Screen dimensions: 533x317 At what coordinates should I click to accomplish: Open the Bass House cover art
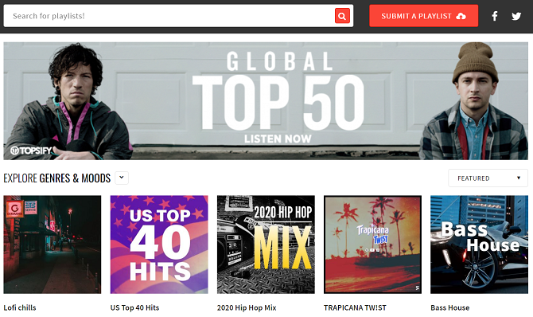479,245
